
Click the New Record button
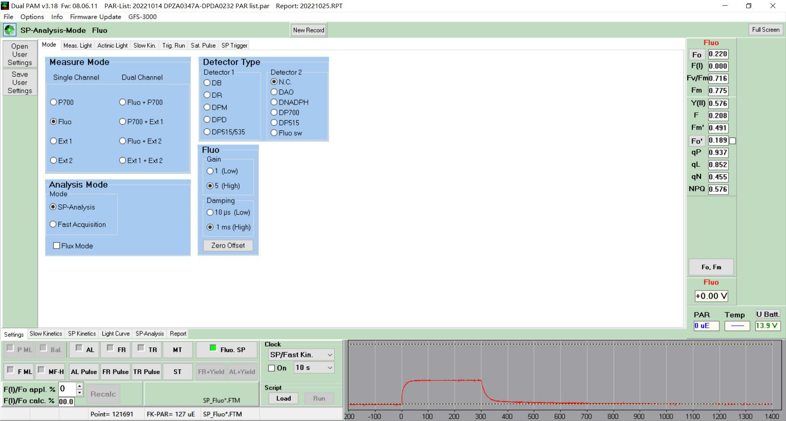click(308, 30)
